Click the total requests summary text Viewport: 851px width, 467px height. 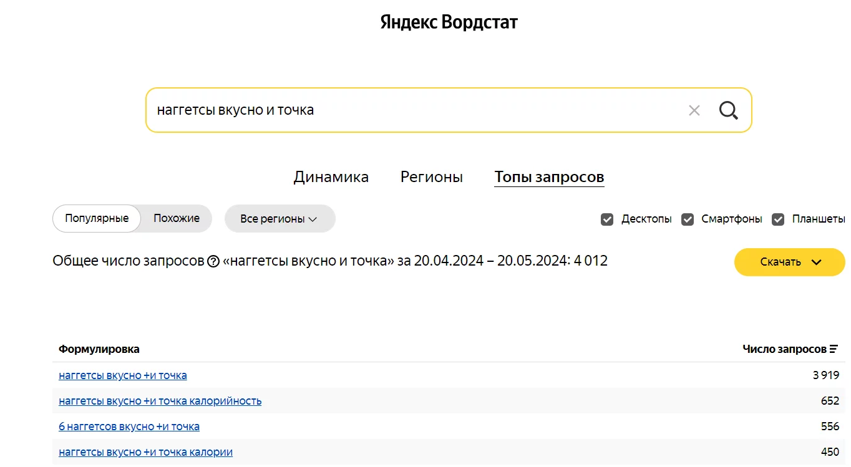[330, 261]
